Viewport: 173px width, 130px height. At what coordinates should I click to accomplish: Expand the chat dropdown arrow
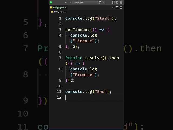point(104,2)
